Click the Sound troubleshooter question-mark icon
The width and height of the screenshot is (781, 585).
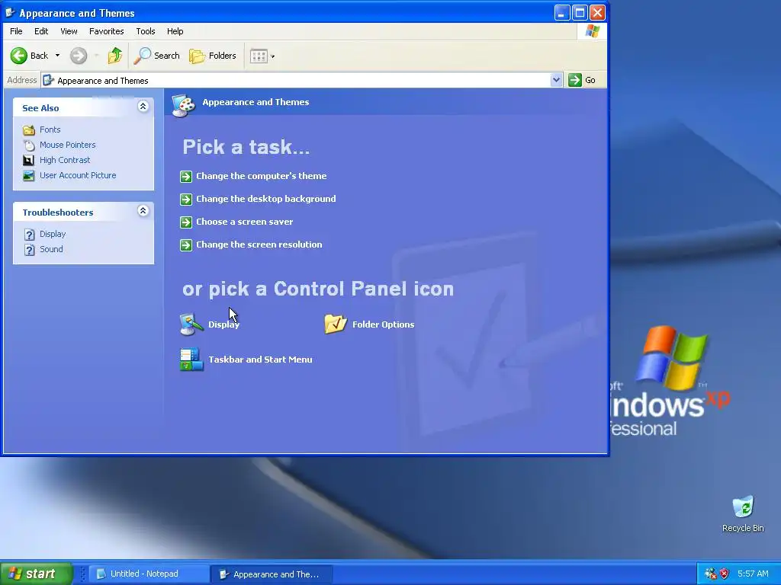click(x=30, y=250)
